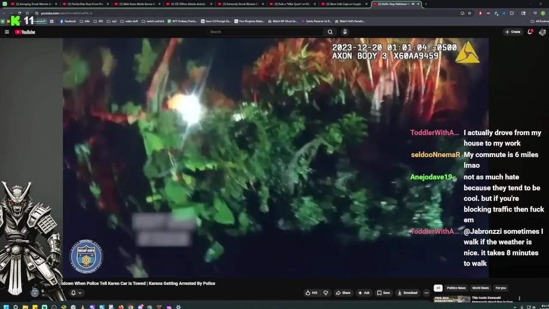The height and width of the screenshot is (309, 549).
Task: Open the Chrome profile avatar
Action: (x=543, y=13)
